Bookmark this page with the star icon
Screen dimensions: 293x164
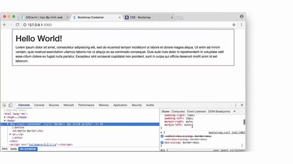tap(234, 25)
